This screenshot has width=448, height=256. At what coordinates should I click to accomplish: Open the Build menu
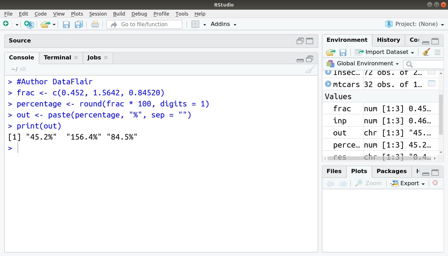coord(119,14)
